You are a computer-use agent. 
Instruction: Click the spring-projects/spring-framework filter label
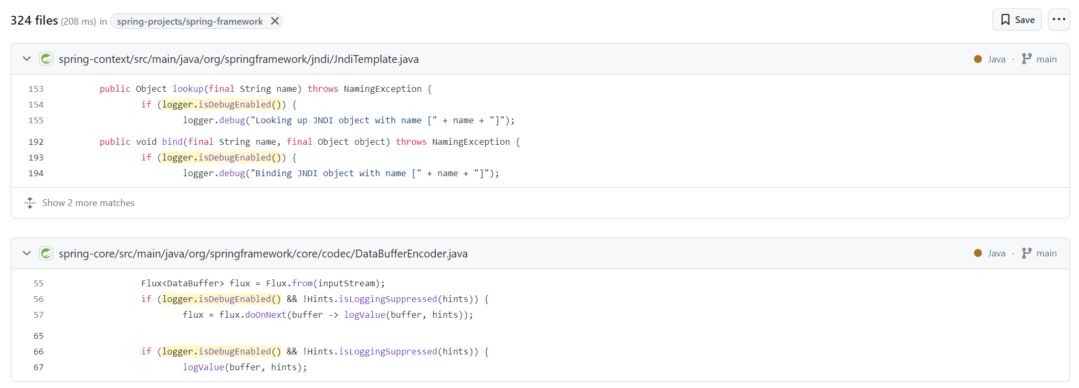pos(190,21)
